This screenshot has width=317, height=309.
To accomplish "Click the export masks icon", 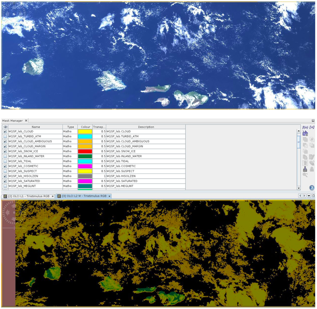I will tap(311, 169).
